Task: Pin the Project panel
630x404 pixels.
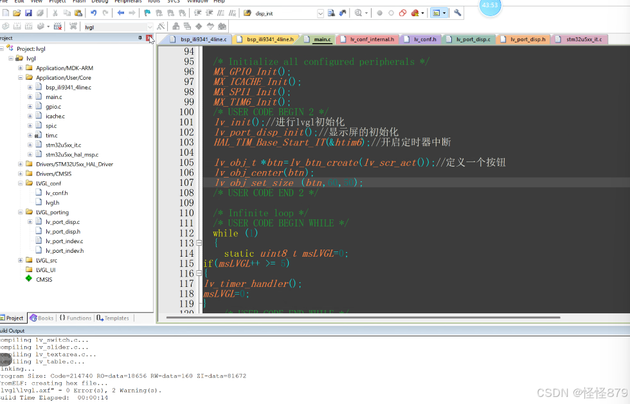Action: pyautogui.click(x=140, y=38)
